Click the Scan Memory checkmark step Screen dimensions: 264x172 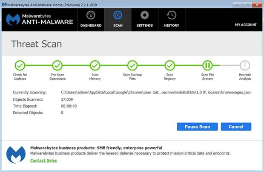(x=95, y=65)
